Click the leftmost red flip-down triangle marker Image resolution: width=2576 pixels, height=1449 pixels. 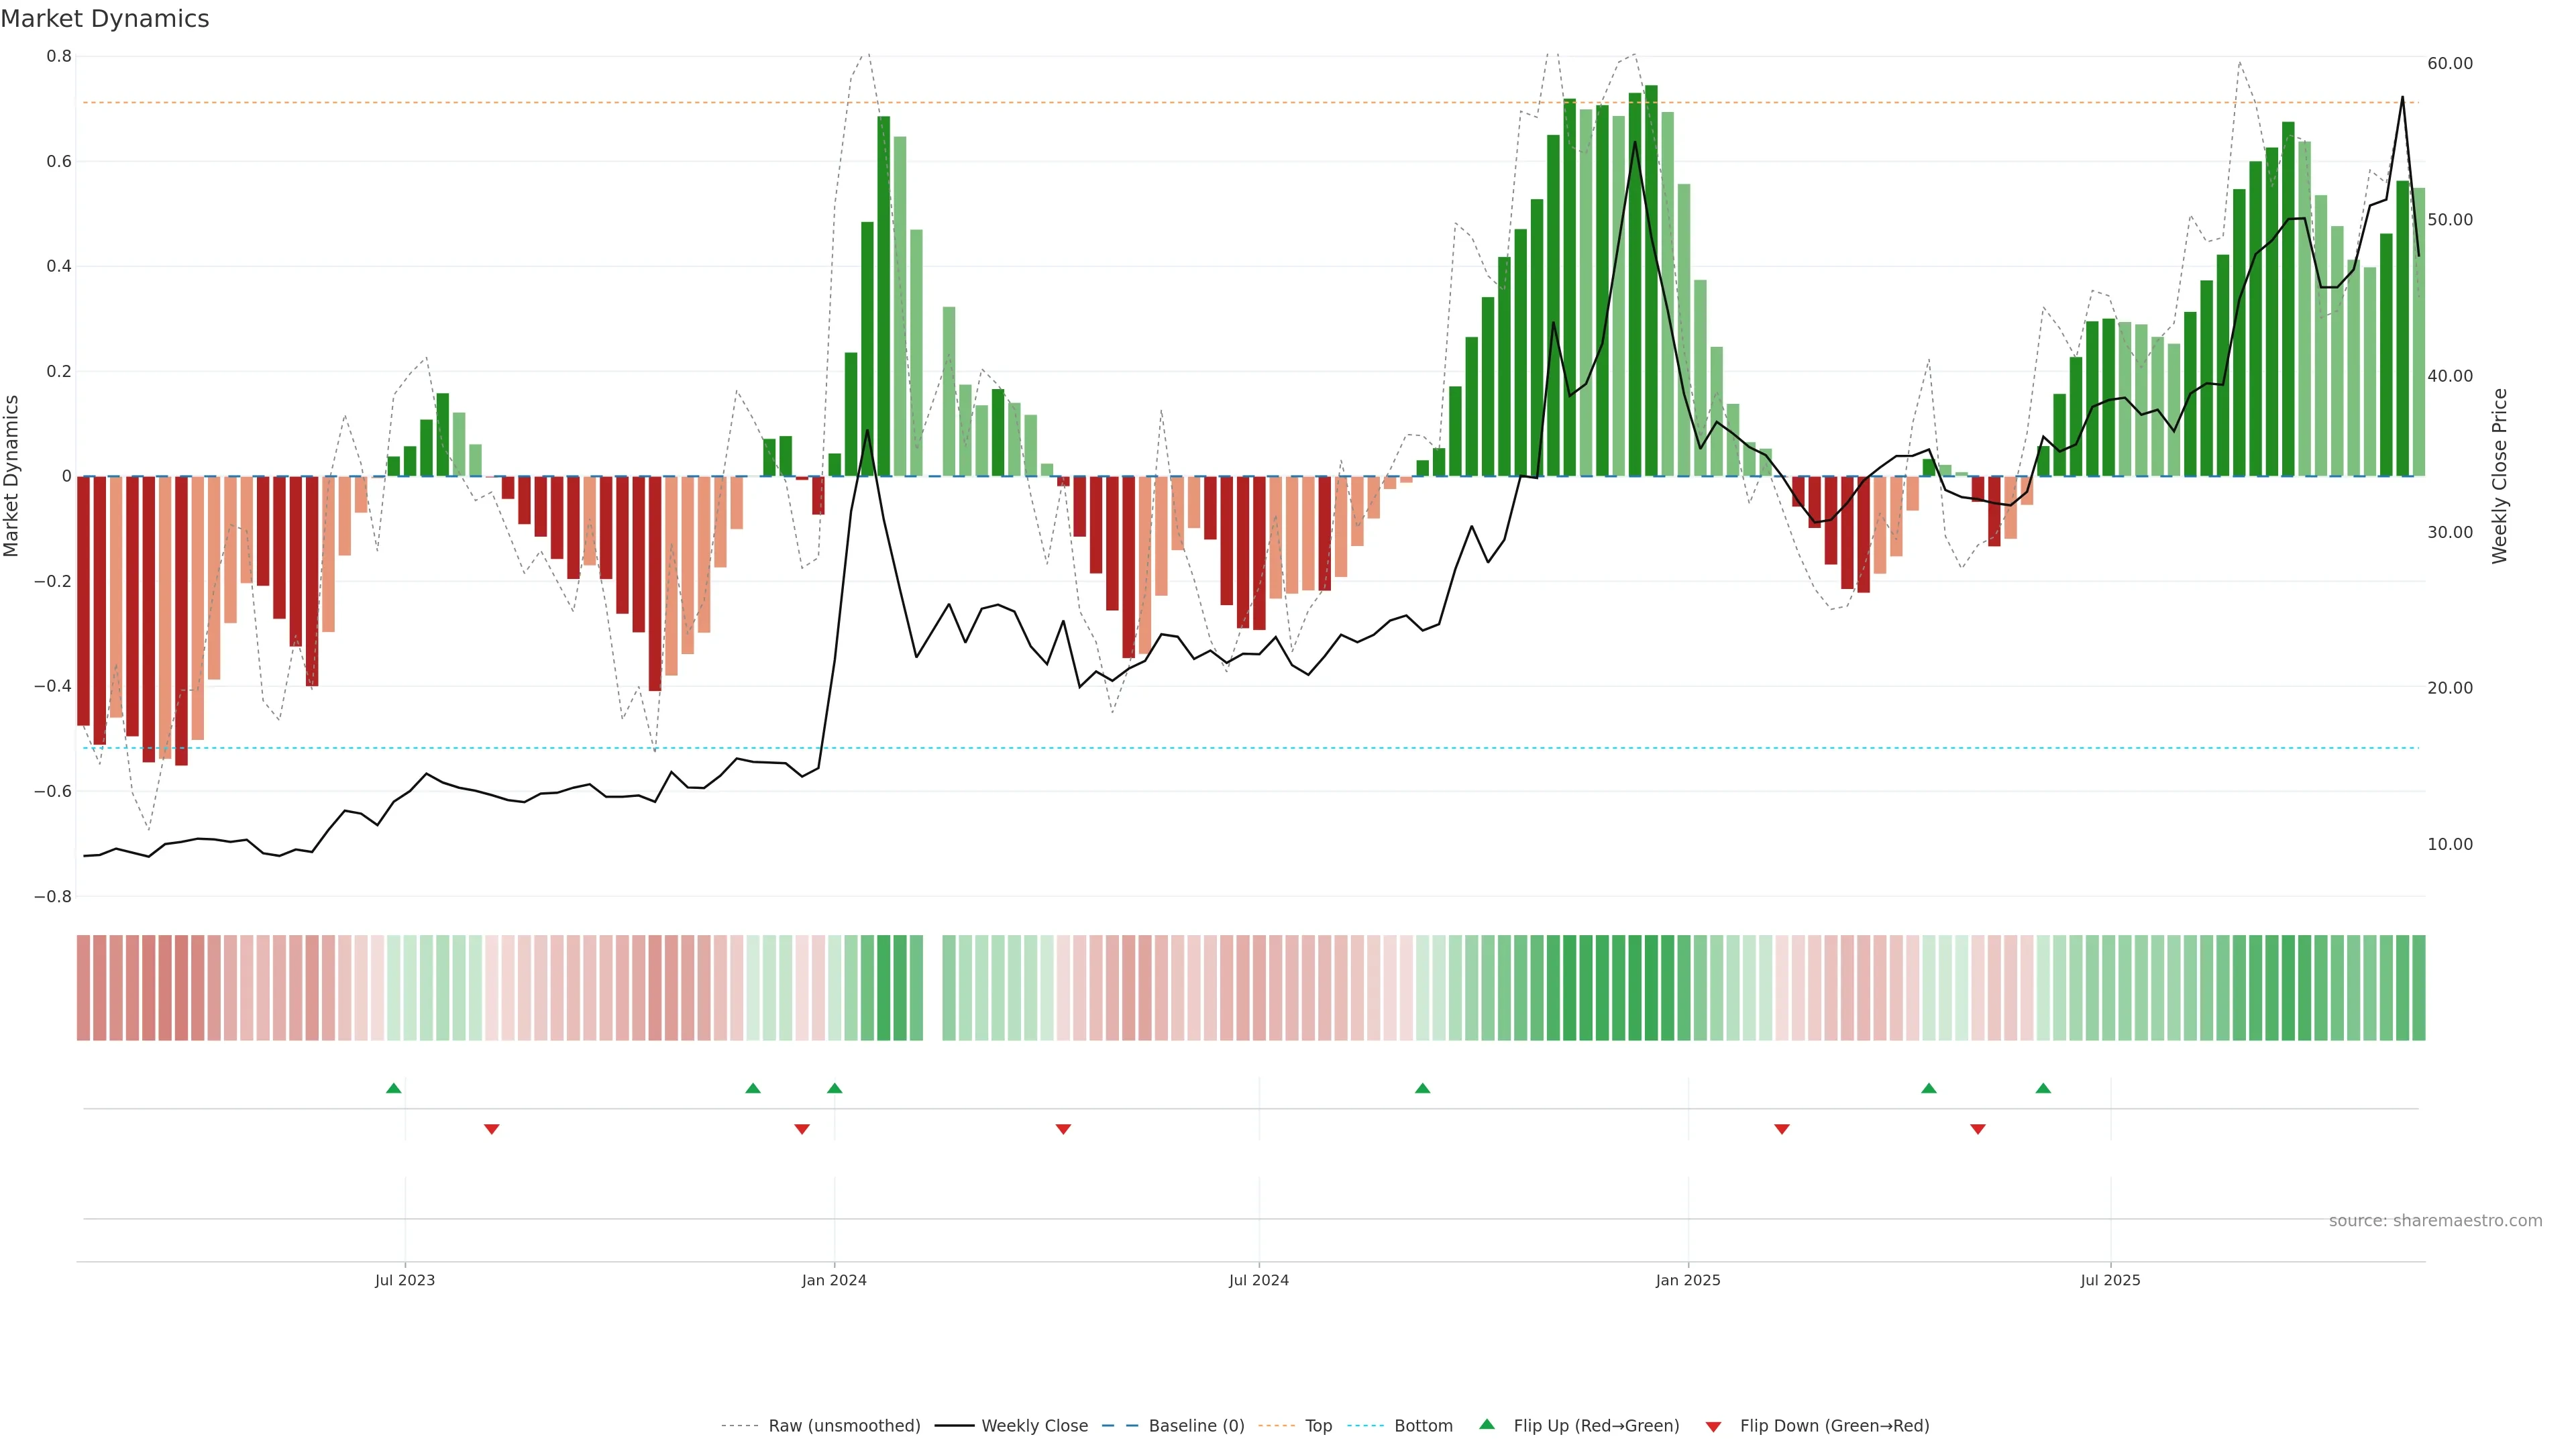pyautogui.click(x=491, y=1129)
